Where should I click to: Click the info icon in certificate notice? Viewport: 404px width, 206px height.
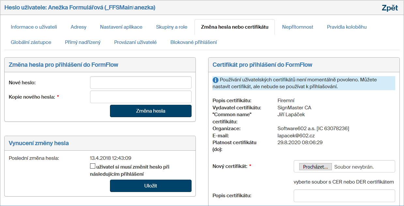[216, 80]
